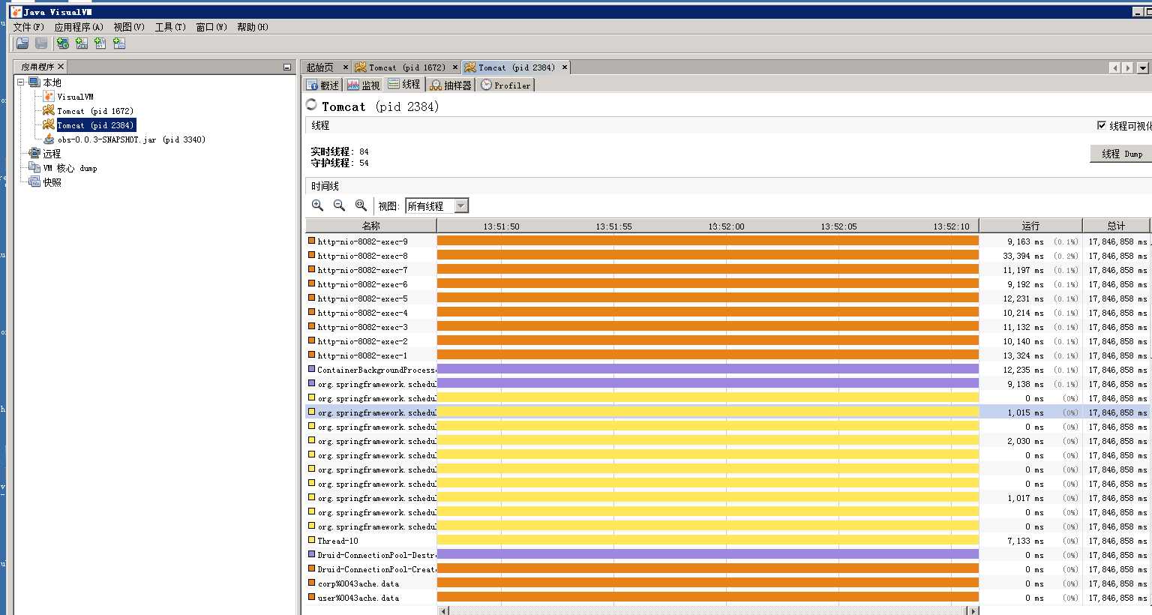The width and height of the screenshot is (1152, 615).
Task: Switch to the Profiler tab
Action: 505,85
